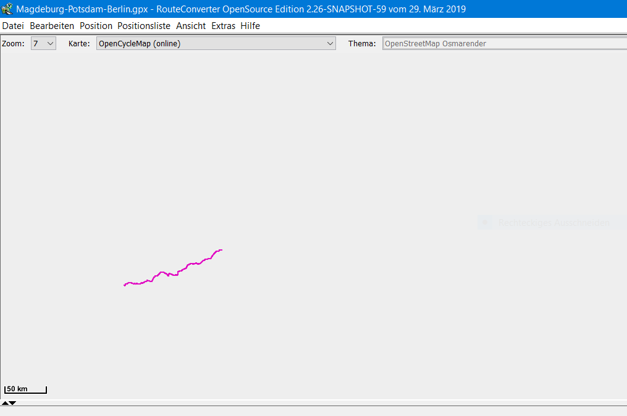Open the Extras menu
This screenshot has height=416, width=627.
pyautogui.click(x=223, y=26)
